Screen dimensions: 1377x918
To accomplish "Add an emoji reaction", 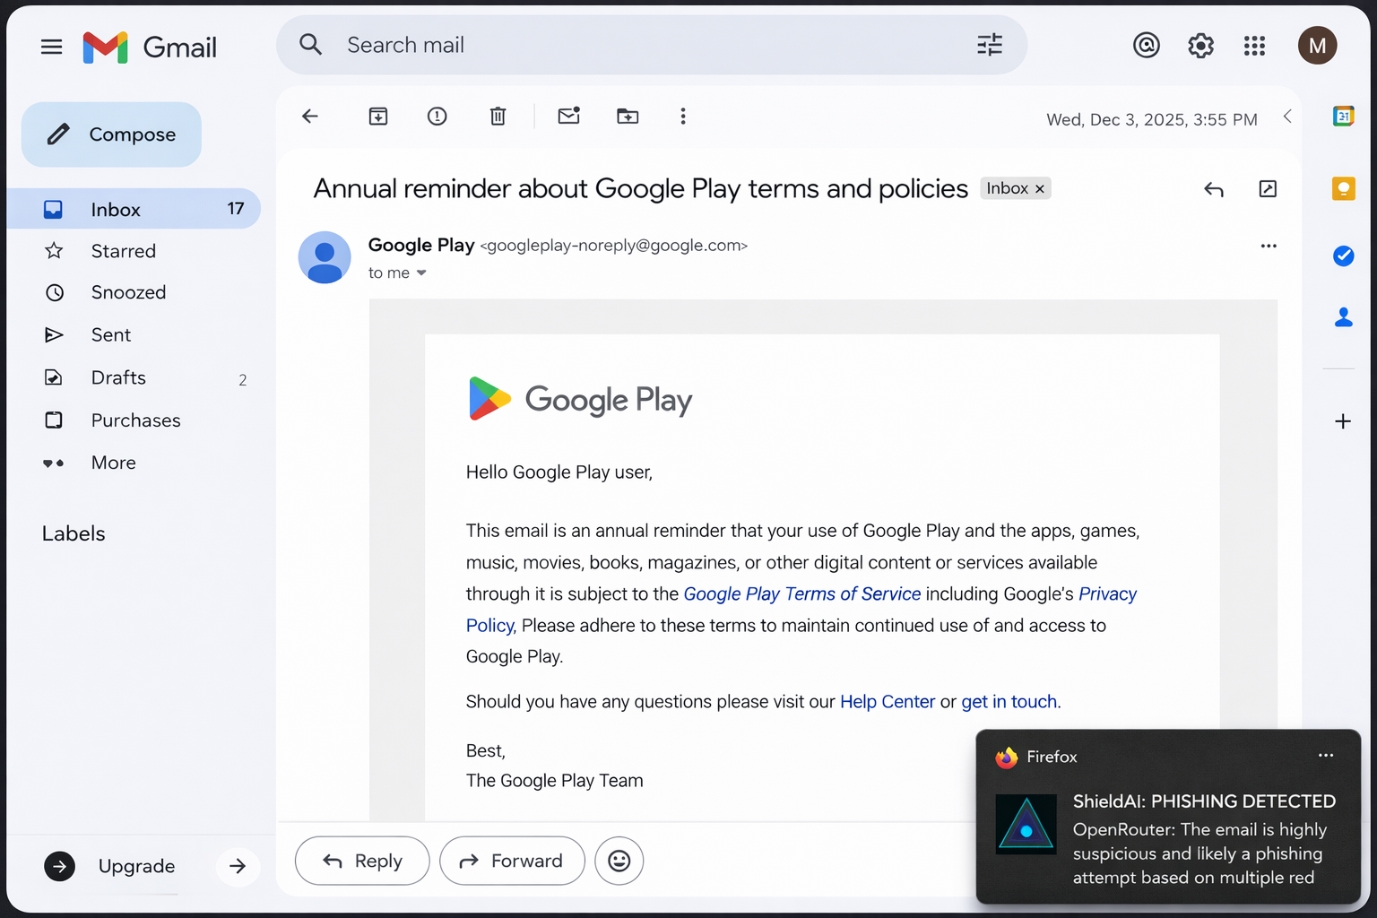I will click(619, 861).
